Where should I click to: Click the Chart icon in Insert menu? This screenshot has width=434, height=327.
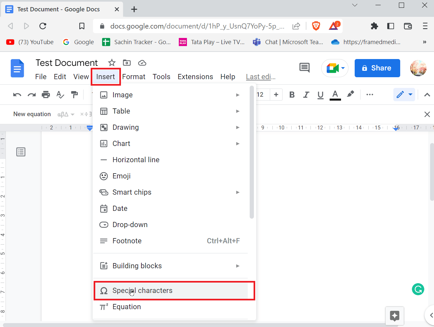[104, 143]
